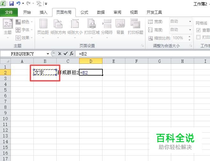Switch to the 视图 tab
Image resolution: width=210 pixels, height=161 pixels.
[x=134, y=12]
